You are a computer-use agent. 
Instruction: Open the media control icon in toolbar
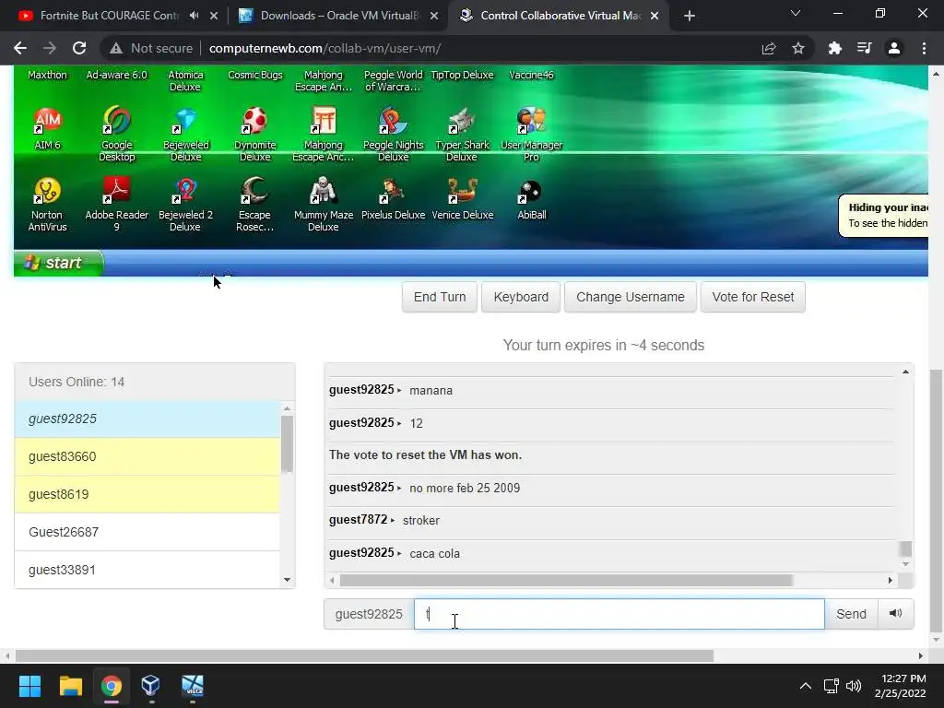865,48
